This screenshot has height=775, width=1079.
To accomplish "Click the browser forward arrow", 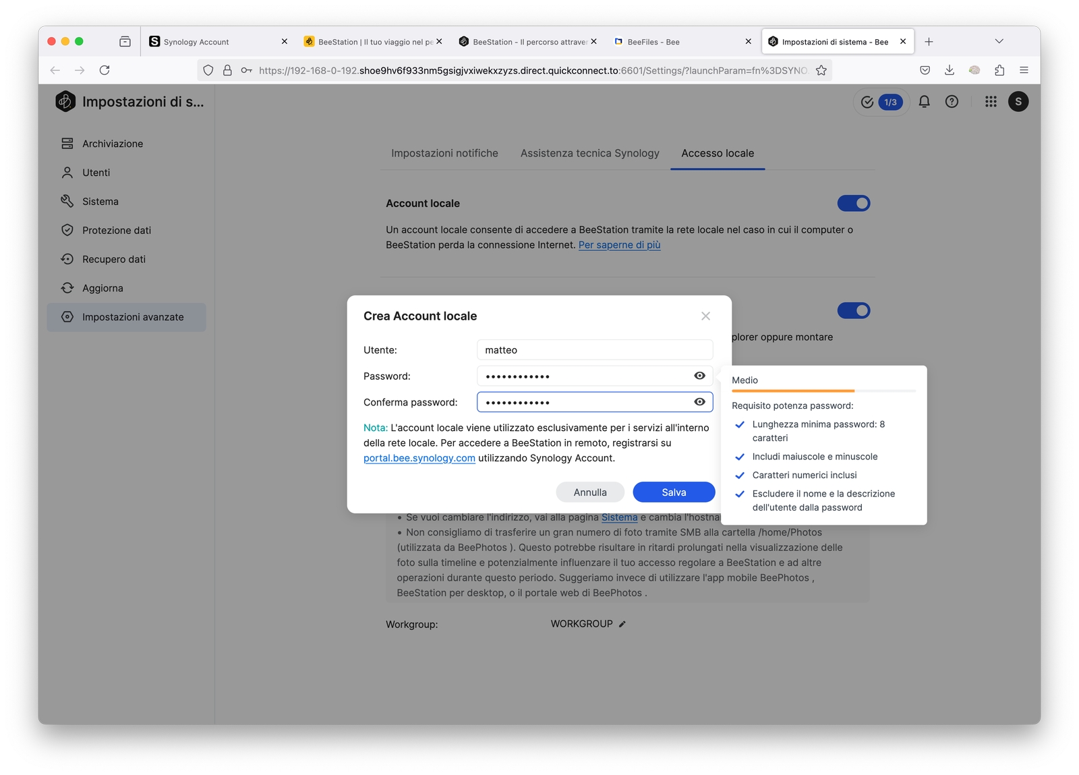I will point(80,70).
